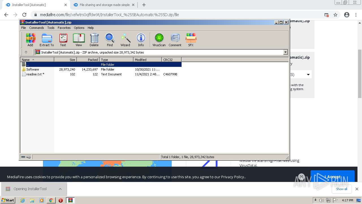Image resolution: width=362 pixels, height=204 pixels.
Task: Open the Chrome profile icon
Action: pyautogui.click(x=347, y=15)
